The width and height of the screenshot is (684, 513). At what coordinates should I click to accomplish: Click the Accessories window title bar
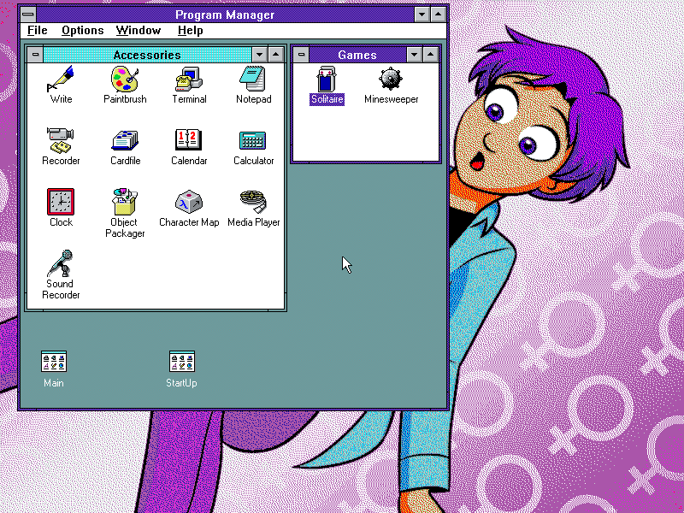(x=147, y=55)
